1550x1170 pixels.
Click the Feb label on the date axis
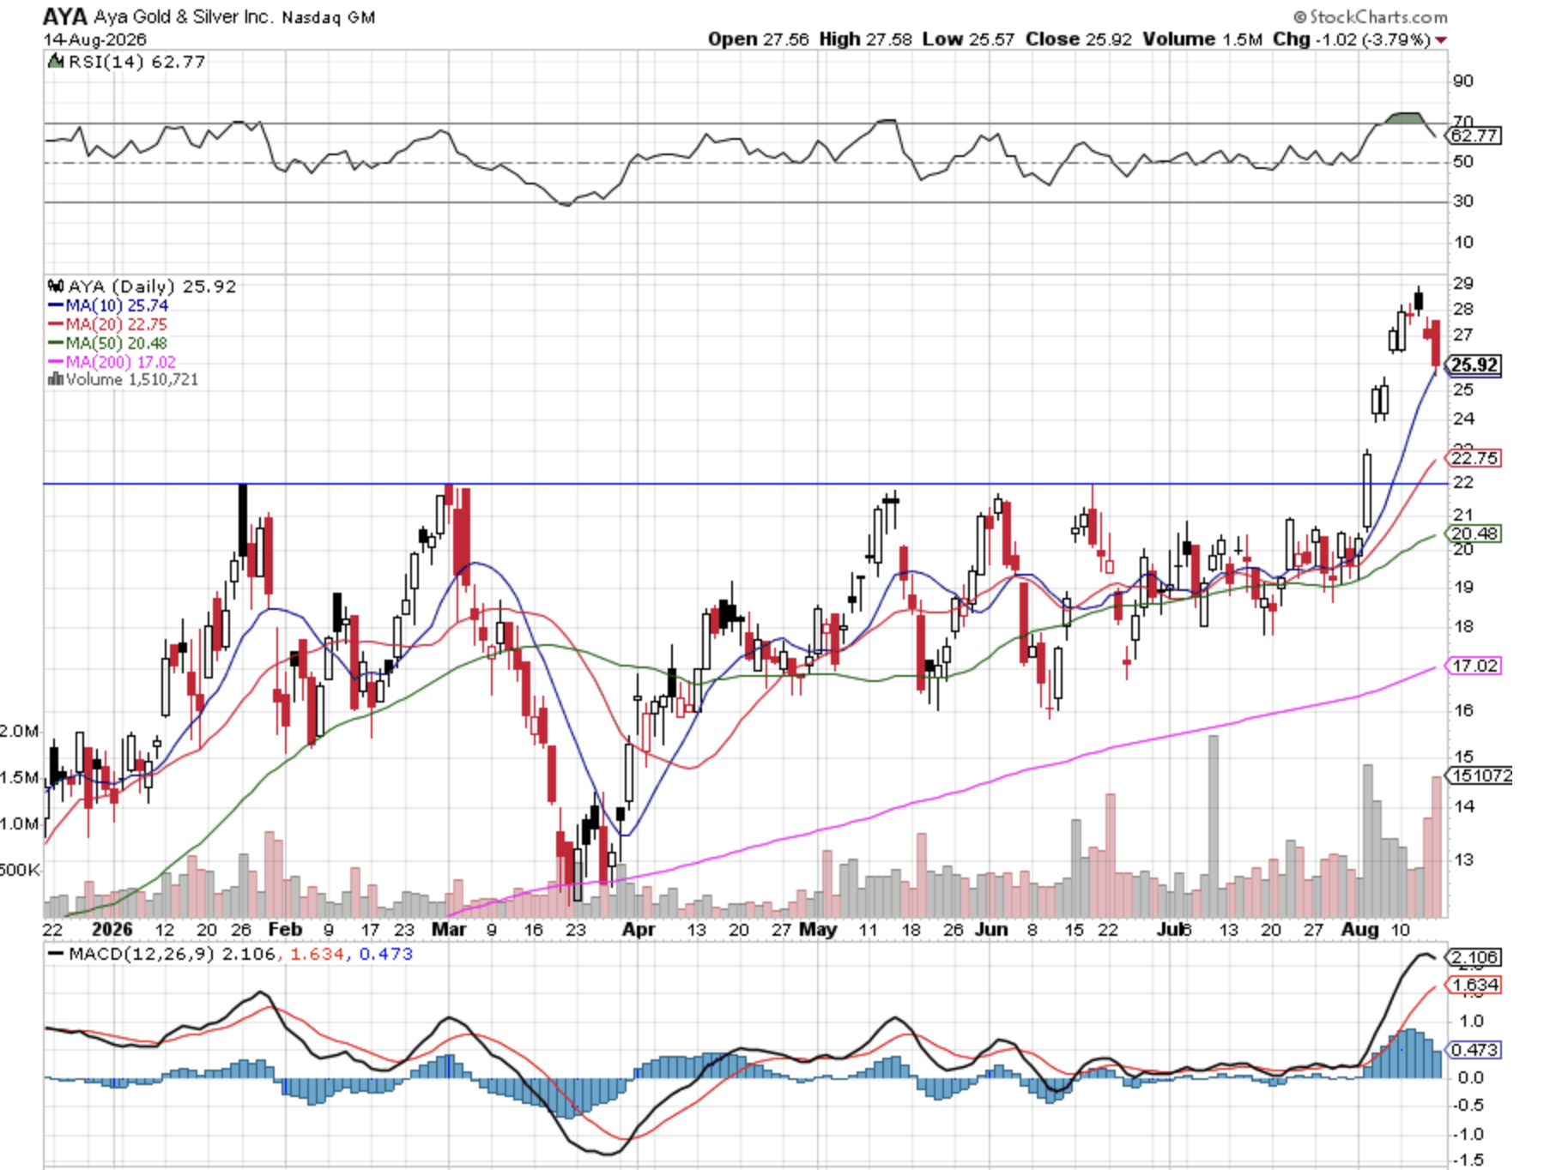285,930
